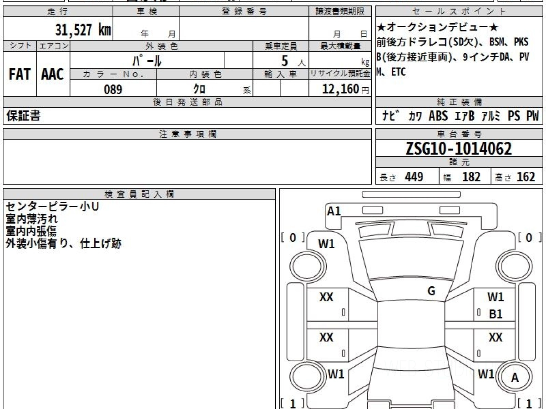
Task: Click the chassis number ZSG10-1014062
Action: click(459, 149)
